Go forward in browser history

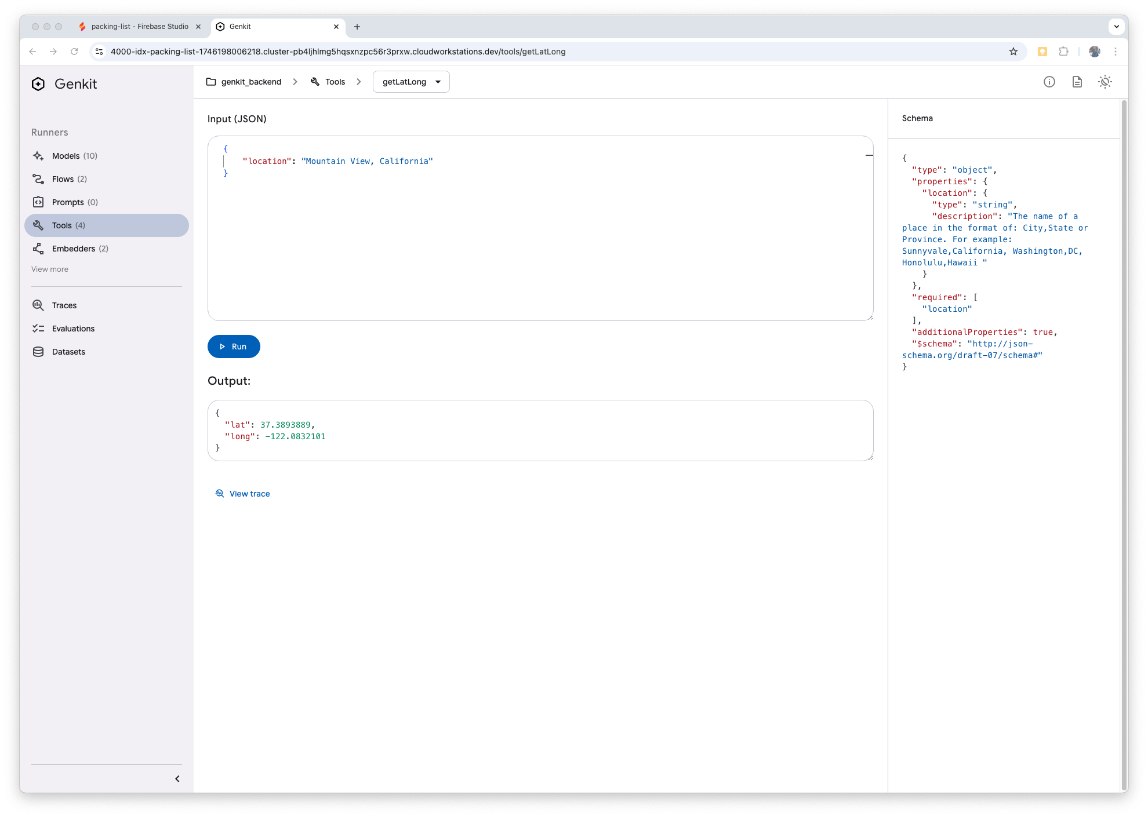[53, 52]
